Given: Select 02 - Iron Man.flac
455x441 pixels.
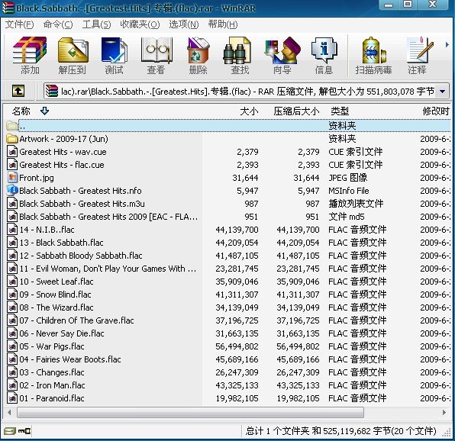Looking at the screenshot, I should (x=52, y=385).
